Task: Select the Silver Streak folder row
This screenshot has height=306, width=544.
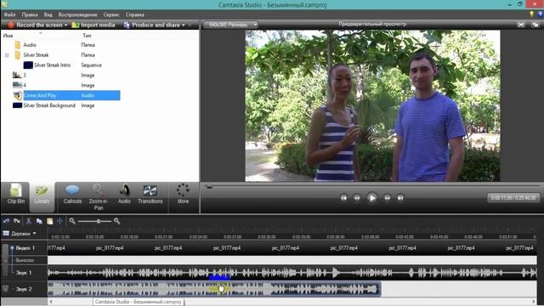Action: point(36,54)
